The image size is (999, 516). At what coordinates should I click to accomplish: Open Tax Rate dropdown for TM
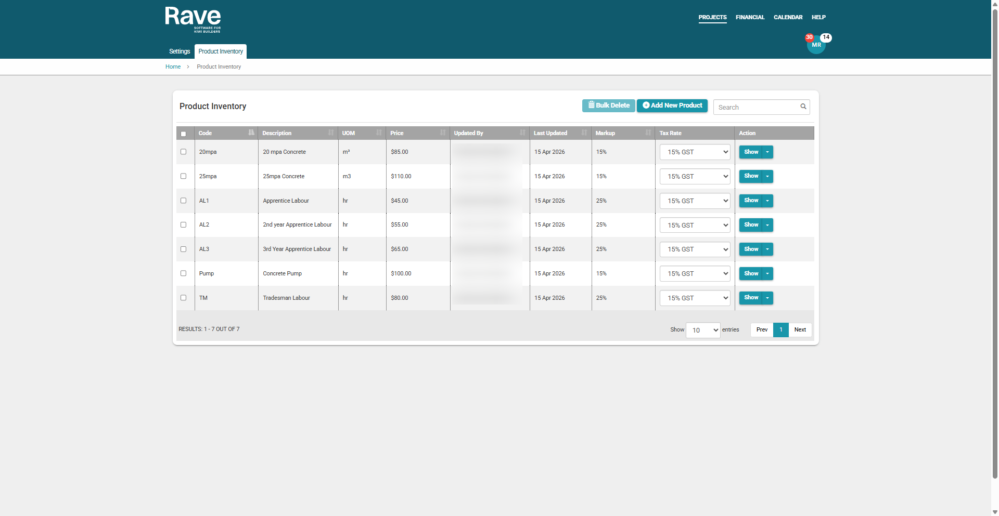pyautogui.click(x=695, y=298)
